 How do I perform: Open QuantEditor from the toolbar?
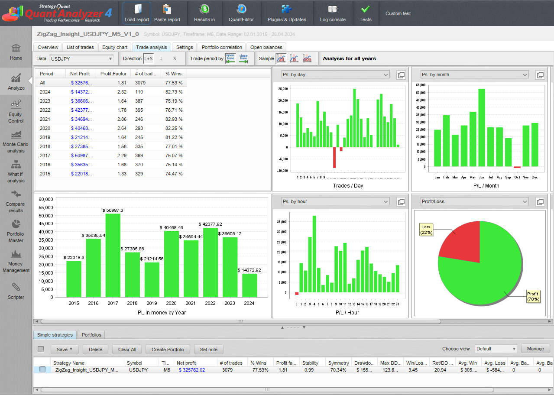tap(241, 13)
